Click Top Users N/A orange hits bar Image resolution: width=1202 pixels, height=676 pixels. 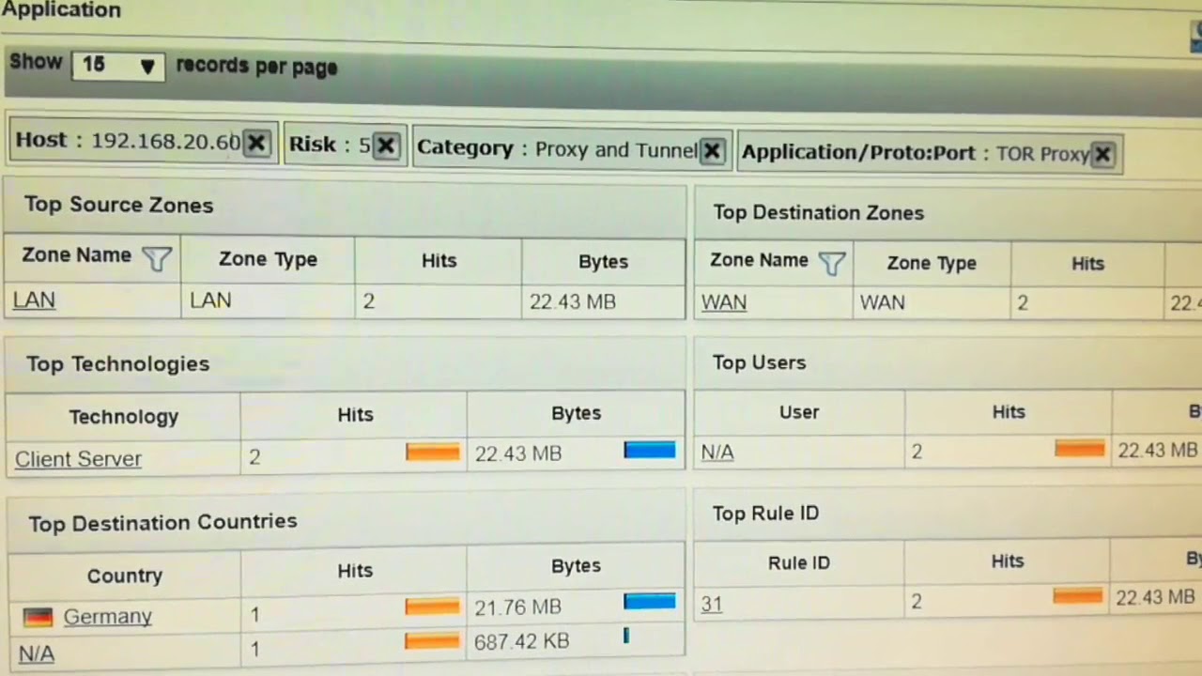1080,449
